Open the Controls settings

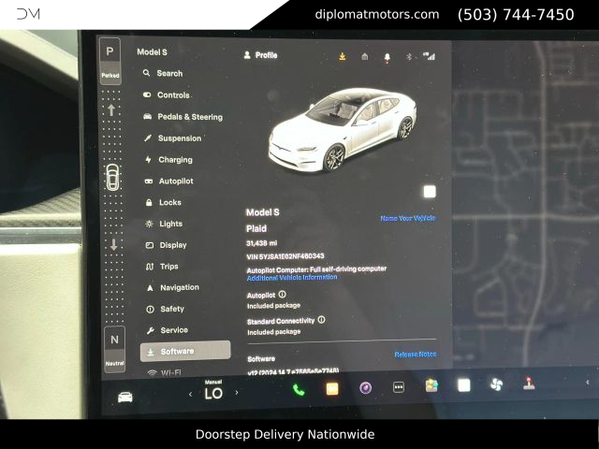pos(167,94)
